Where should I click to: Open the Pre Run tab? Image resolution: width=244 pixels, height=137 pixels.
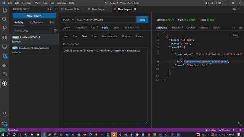pyautogui.click(x=132, y=27)
